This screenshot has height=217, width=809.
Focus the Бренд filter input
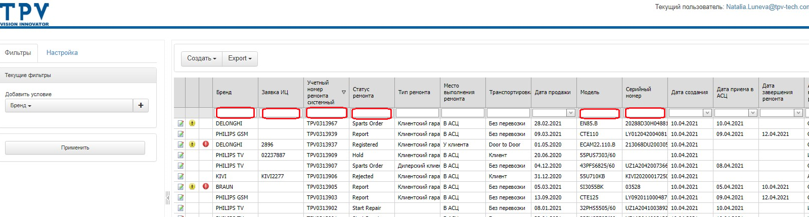point(235,113)
